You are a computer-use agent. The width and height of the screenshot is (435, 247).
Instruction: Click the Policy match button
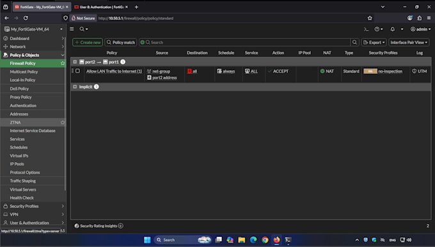(x=121, y=42)
